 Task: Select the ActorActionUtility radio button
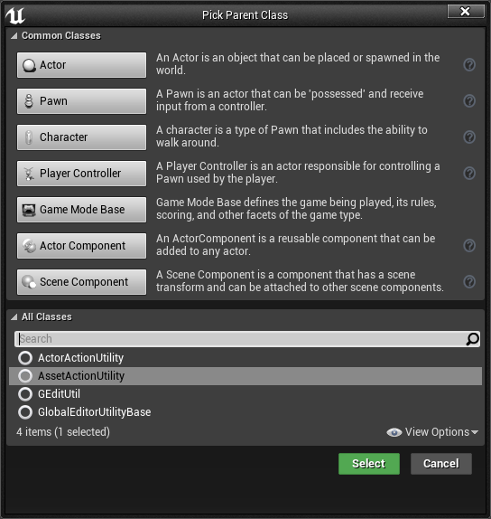tap(25, 358)
